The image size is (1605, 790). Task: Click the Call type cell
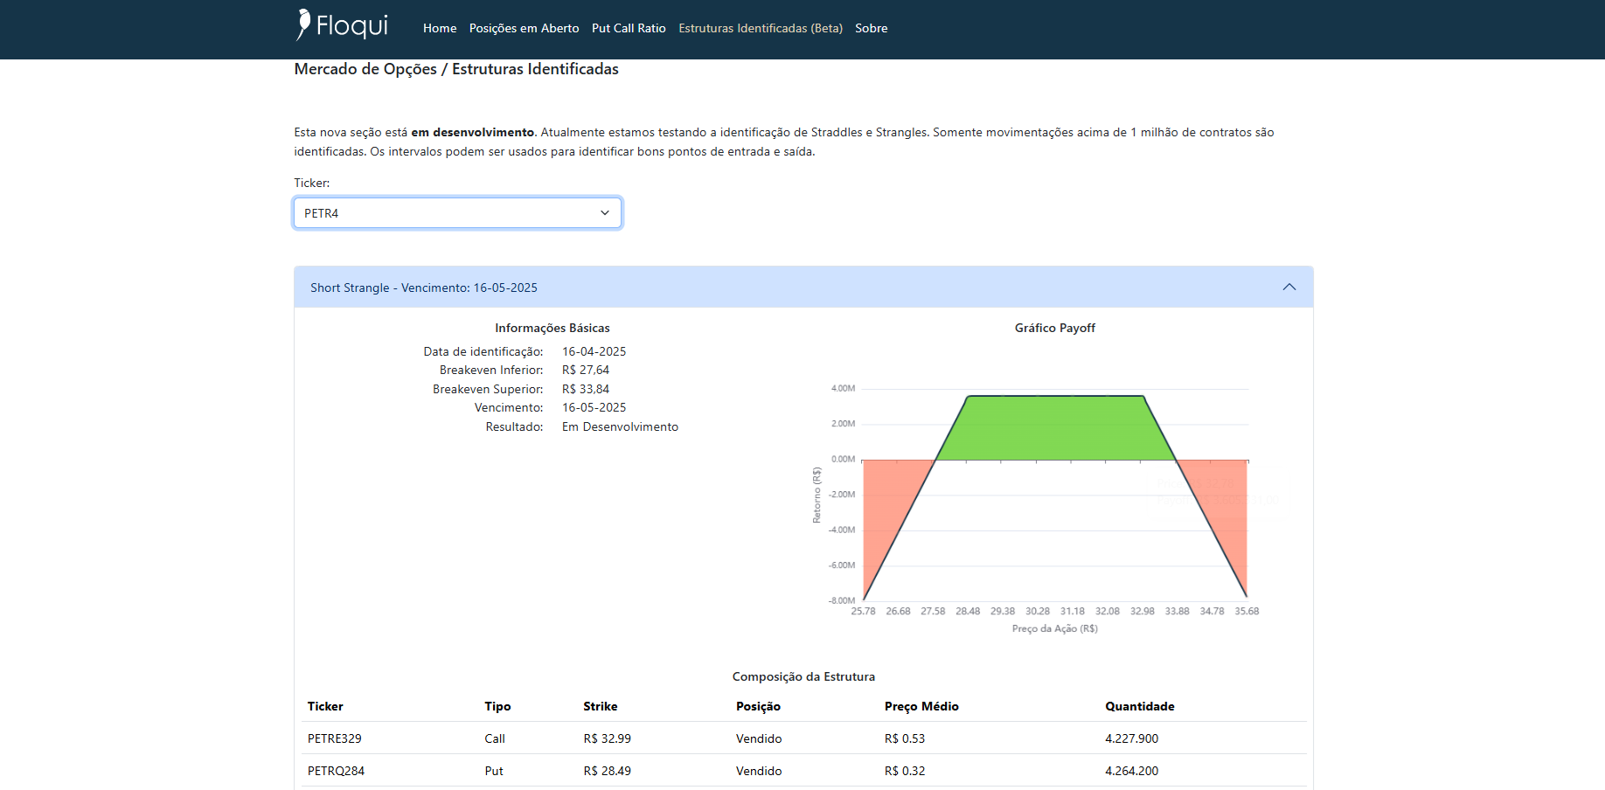click(495, 738)
